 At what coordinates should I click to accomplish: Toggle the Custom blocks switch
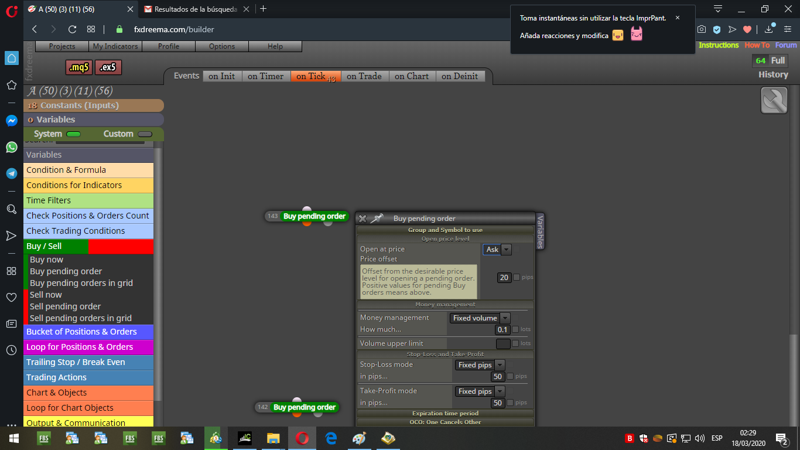(145, 134)
